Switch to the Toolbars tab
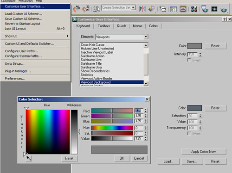 [x=104, y=26]
